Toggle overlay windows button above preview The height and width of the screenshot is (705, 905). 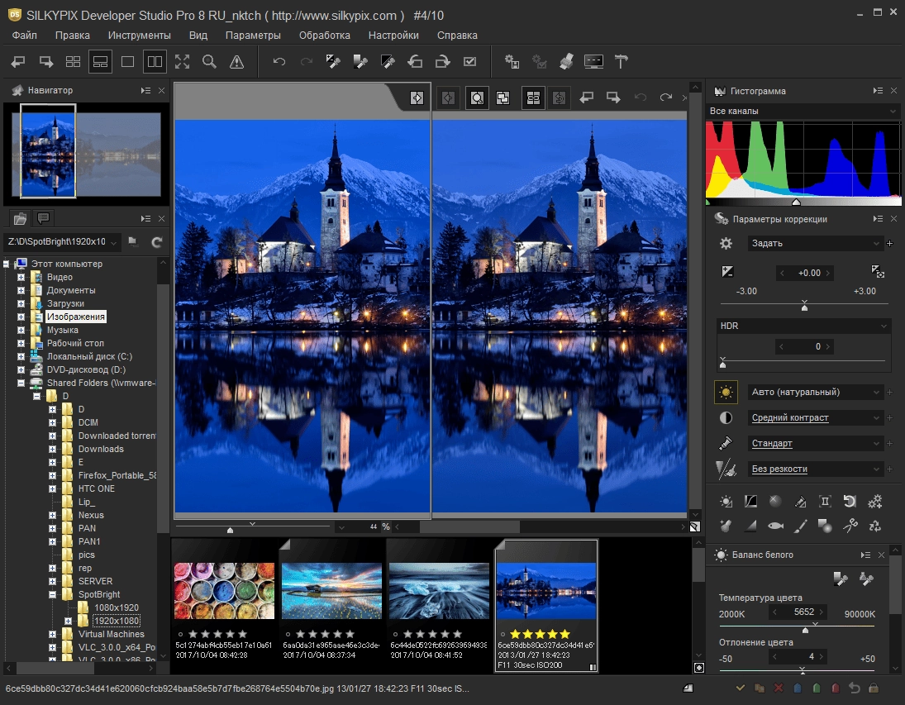click(x=503, y=98)
